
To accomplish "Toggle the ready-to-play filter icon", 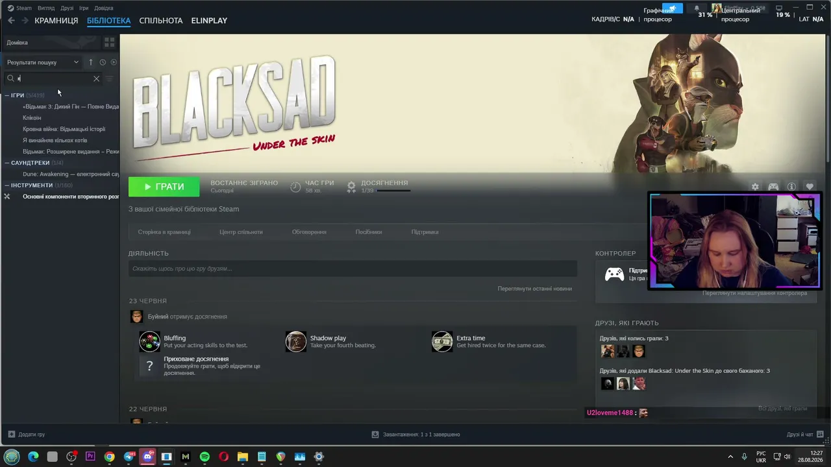I will pyautogui.click(x=114, y=62).
